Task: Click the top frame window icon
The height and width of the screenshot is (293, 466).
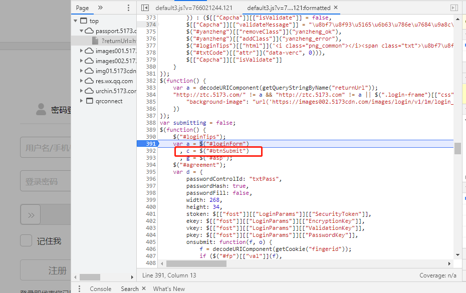Action: pyautogui.click(x=84, y=21)
